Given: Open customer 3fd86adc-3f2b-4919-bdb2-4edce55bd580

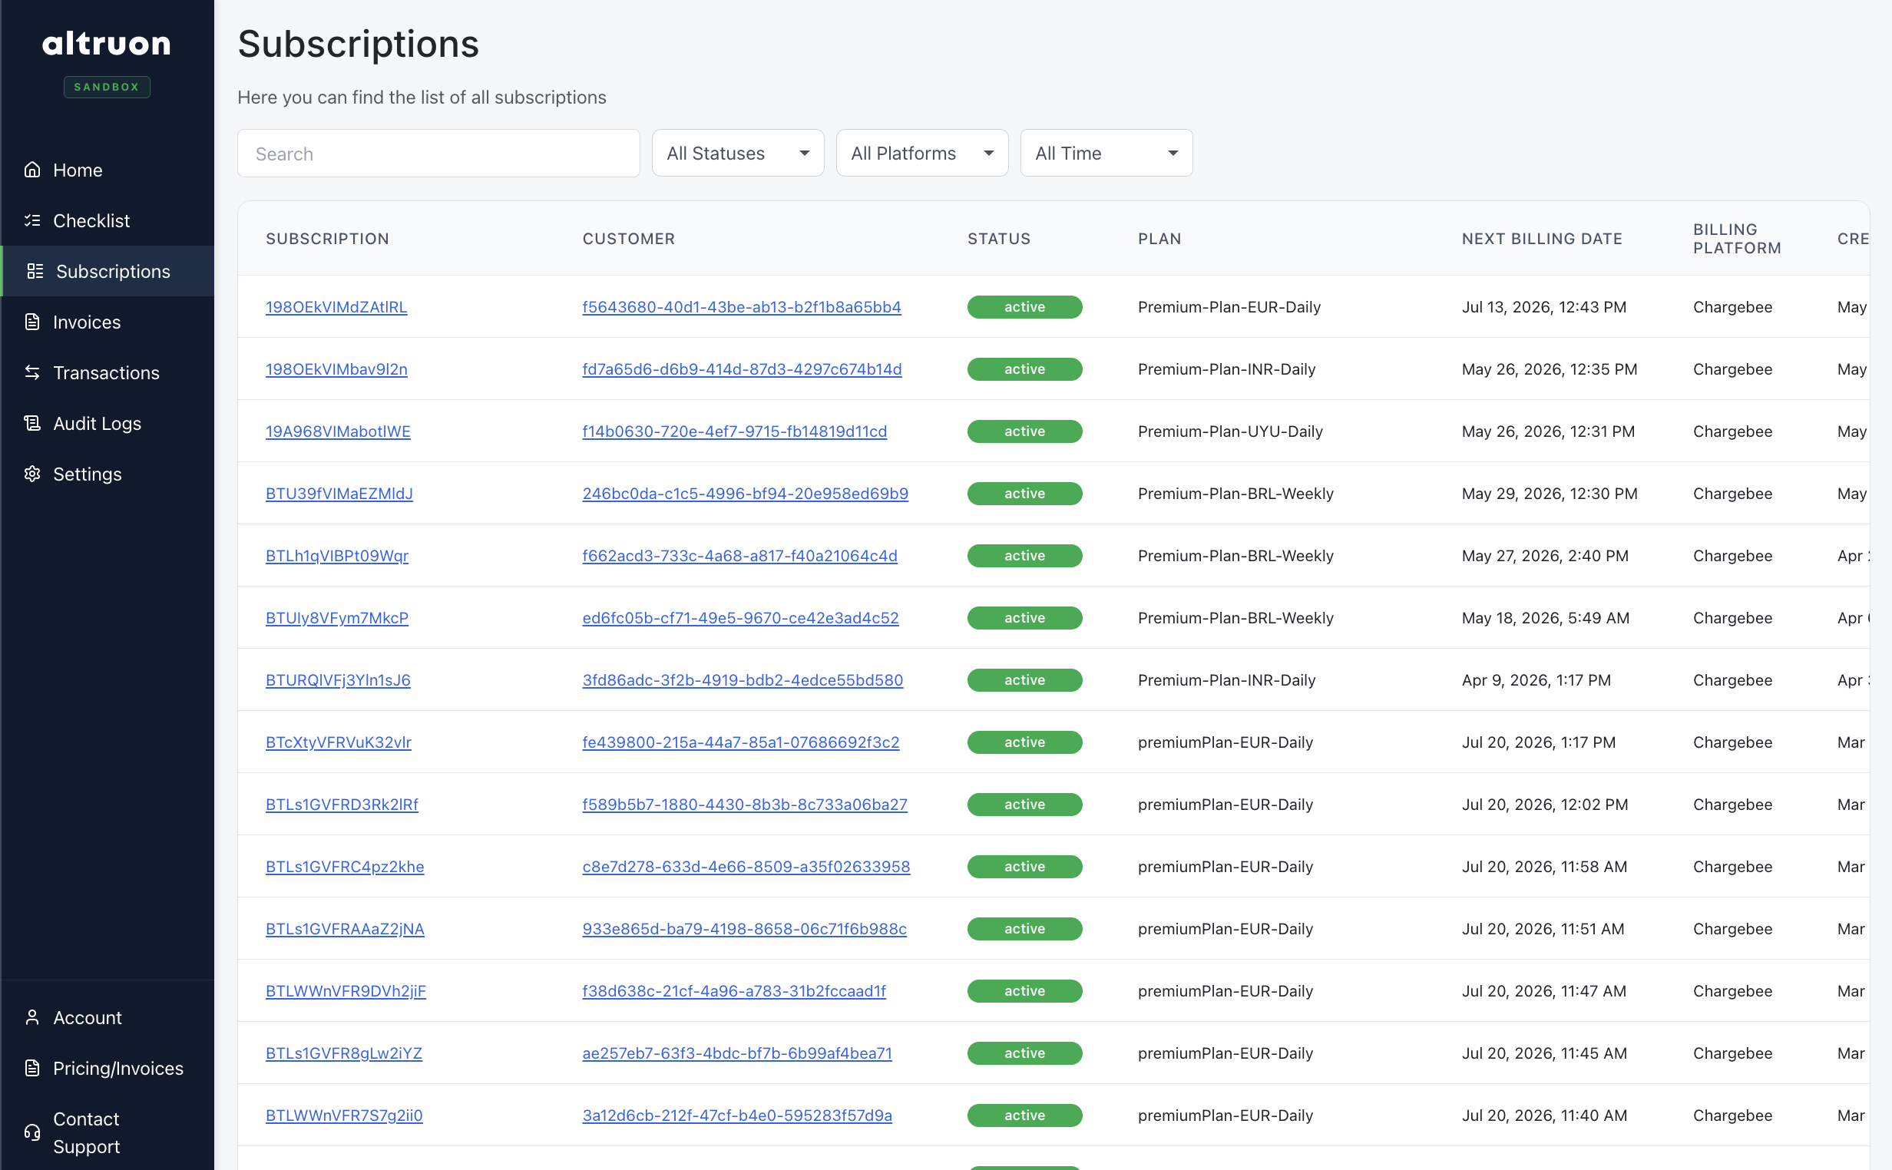Looking at the screenshot, I should tap(743, 680).
